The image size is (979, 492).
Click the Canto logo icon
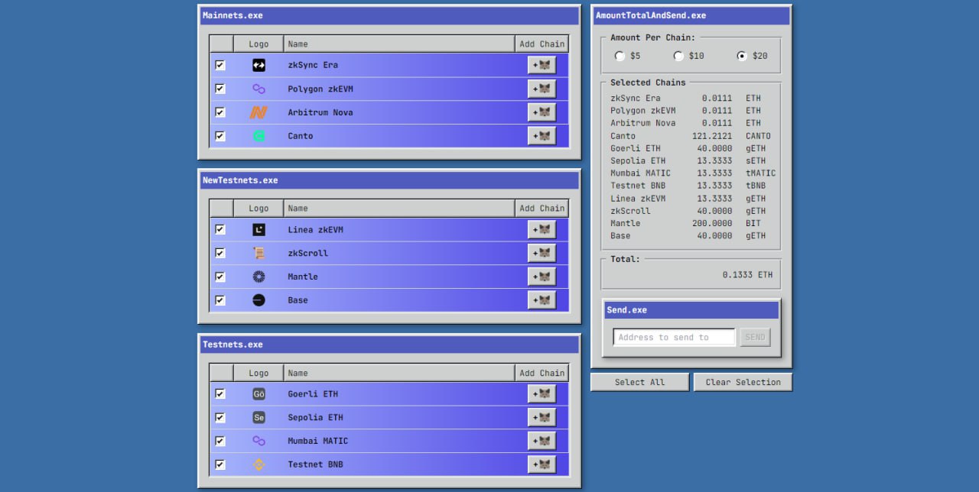point(259,136)
